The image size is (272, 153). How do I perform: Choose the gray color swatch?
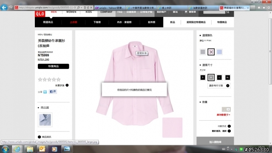pyautogui.click(x=203, y=52)
